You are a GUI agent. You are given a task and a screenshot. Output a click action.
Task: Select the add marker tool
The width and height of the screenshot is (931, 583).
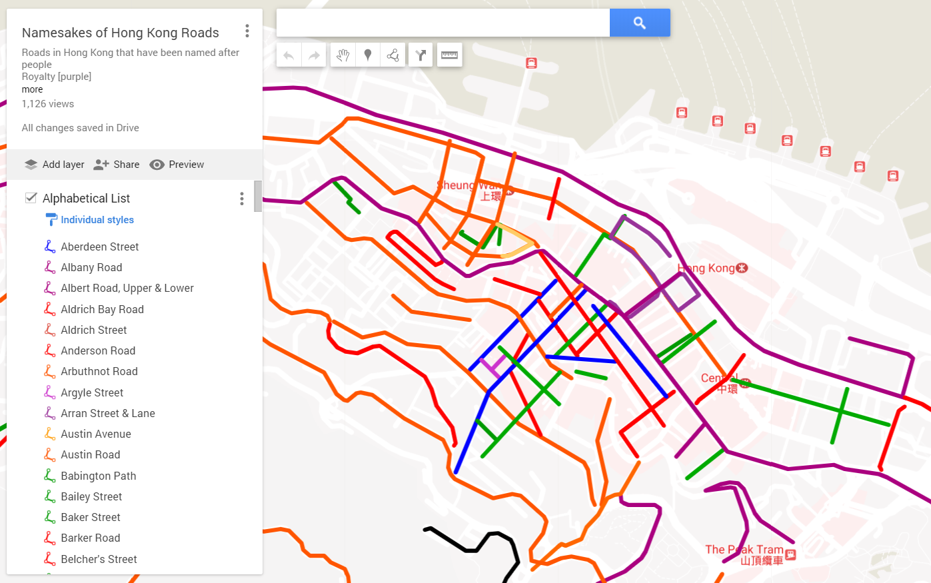[x=368, y=55]
